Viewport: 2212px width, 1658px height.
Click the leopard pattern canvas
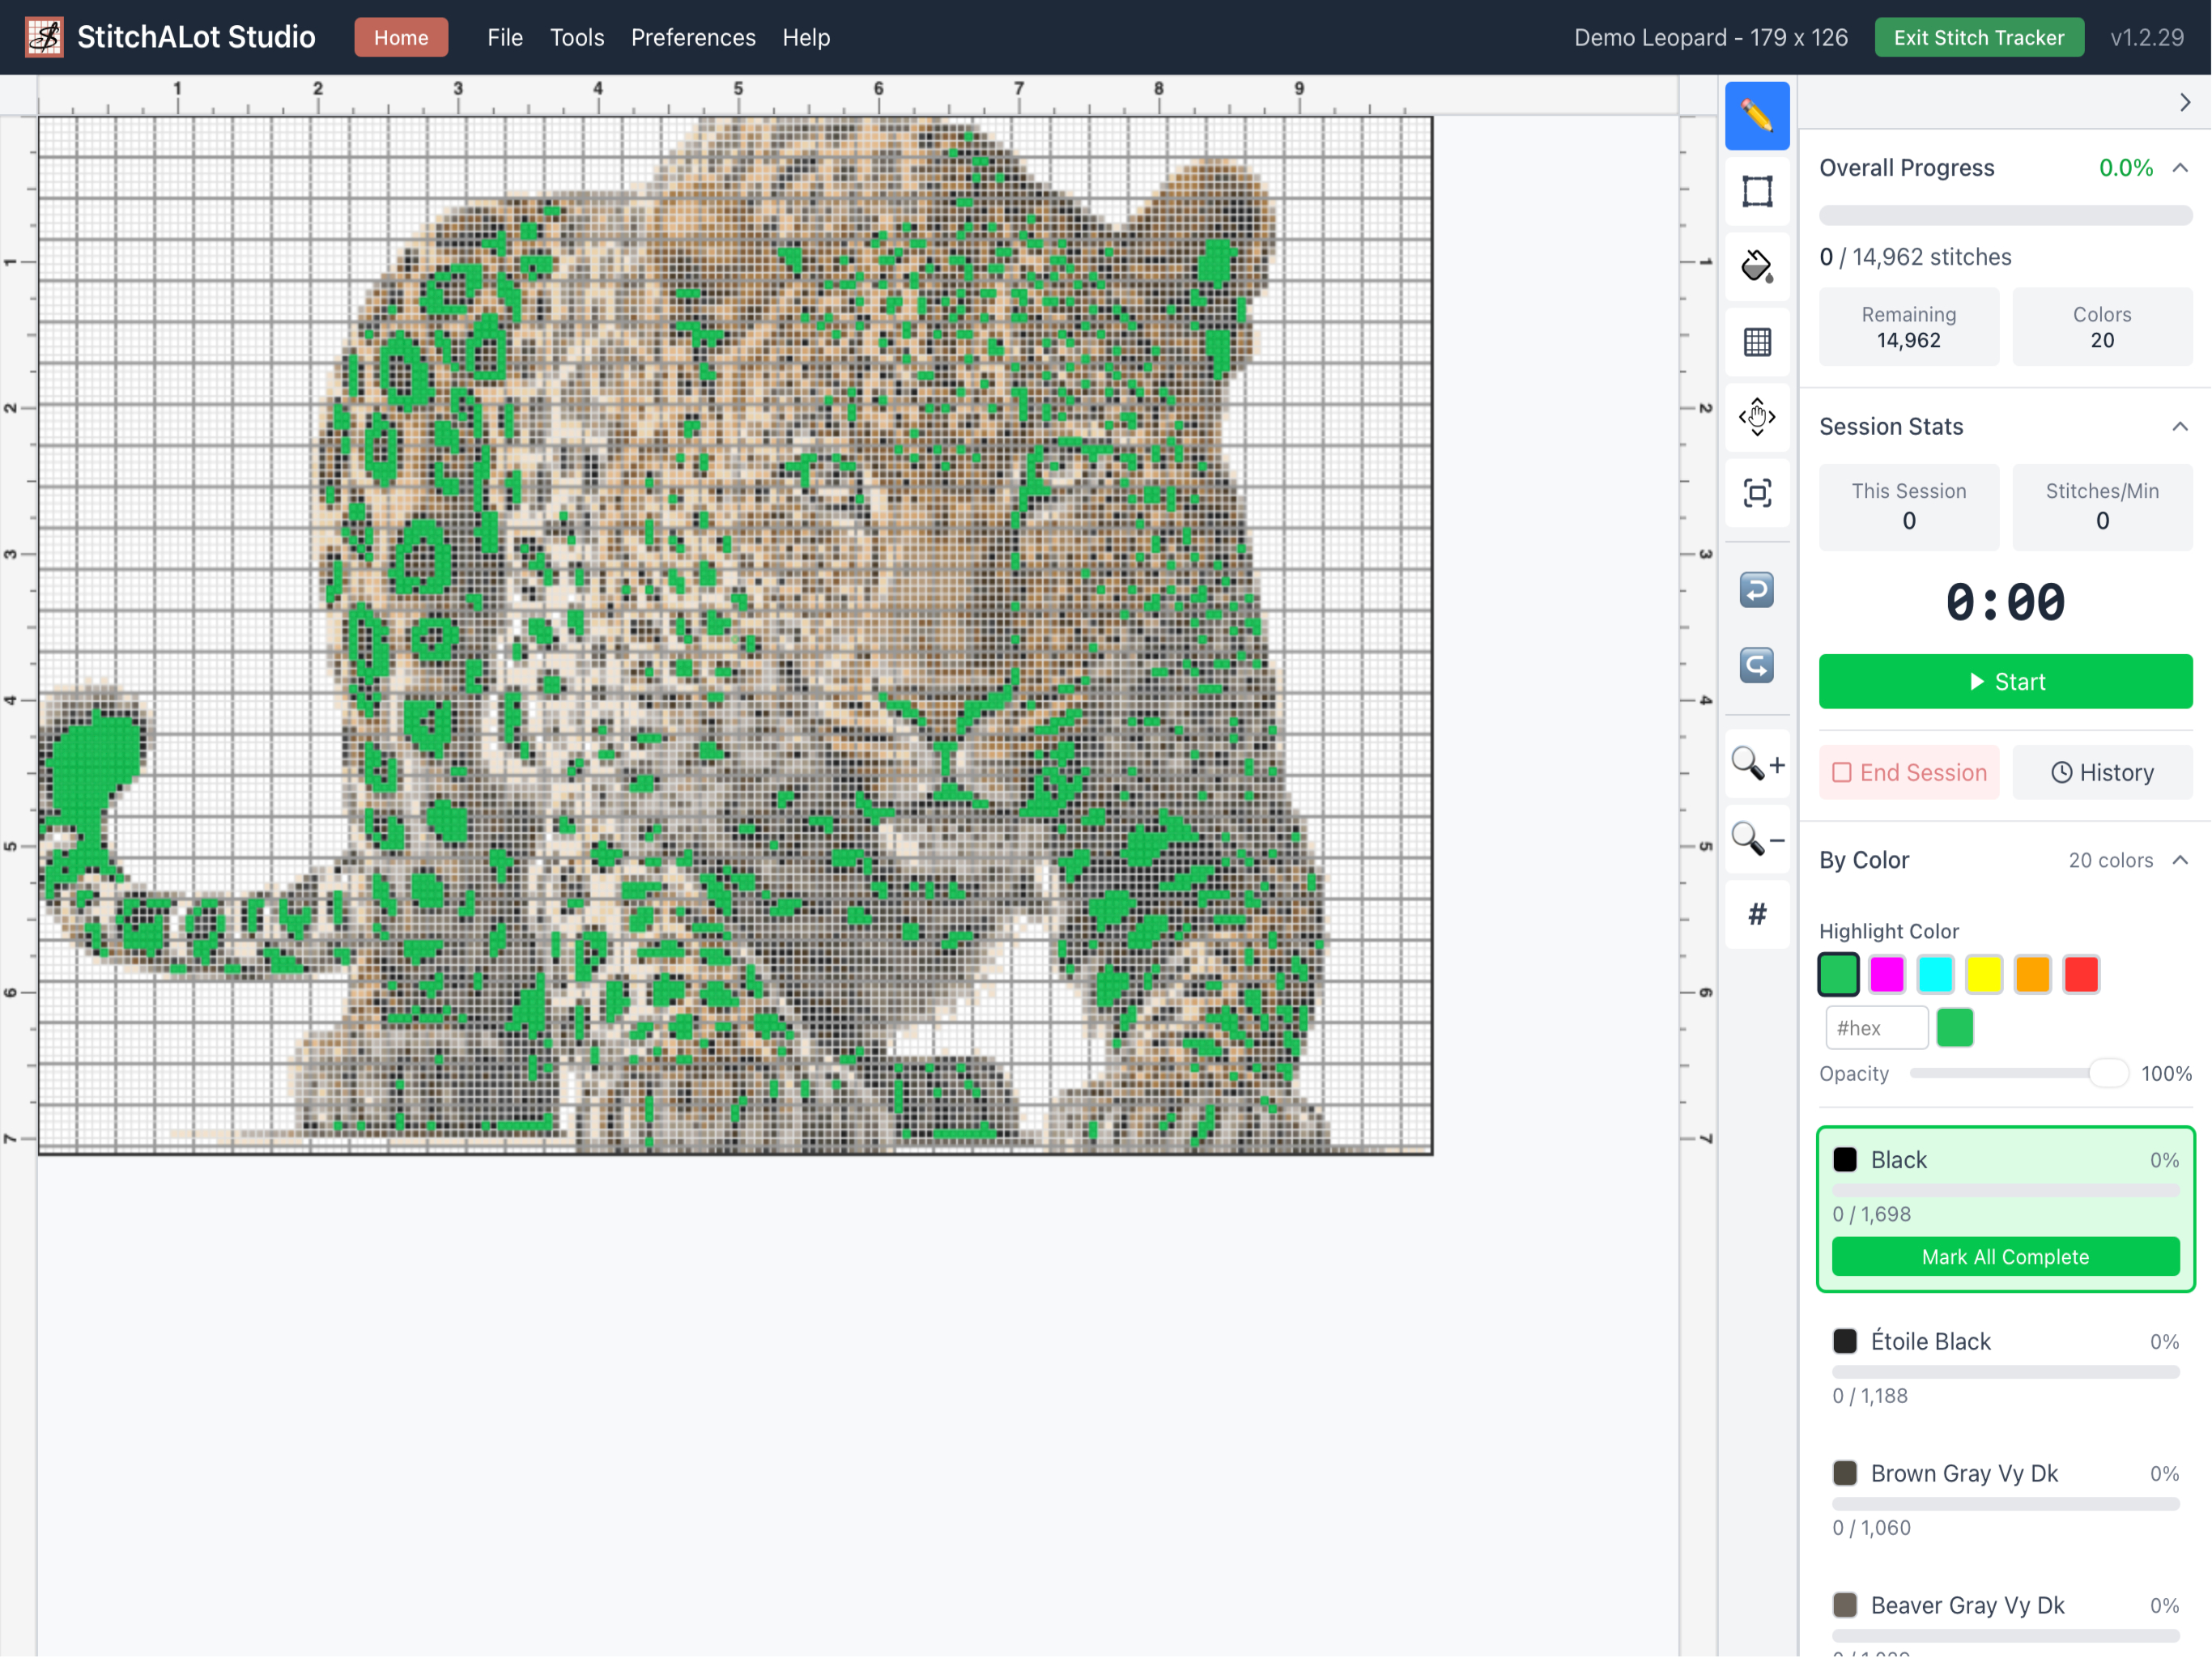(735, 636)
